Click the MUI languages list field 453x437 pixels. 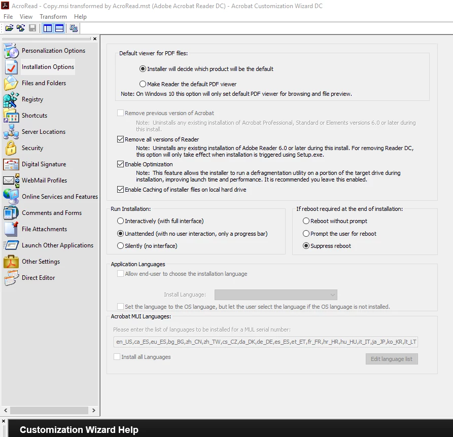click(266, 342)
